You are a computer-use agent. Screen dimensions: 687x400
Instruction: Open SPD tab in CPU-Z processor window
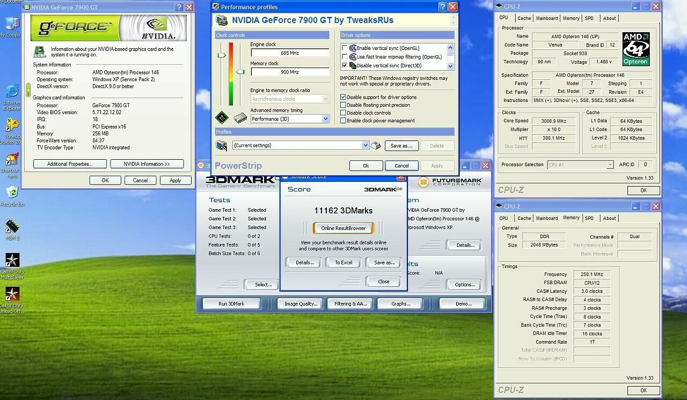point(589,18)
